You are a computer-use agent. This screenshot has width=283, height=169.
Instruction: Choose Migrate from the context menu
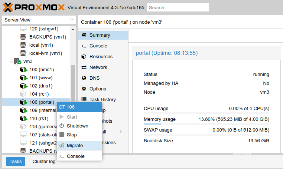tap(79, 145)
